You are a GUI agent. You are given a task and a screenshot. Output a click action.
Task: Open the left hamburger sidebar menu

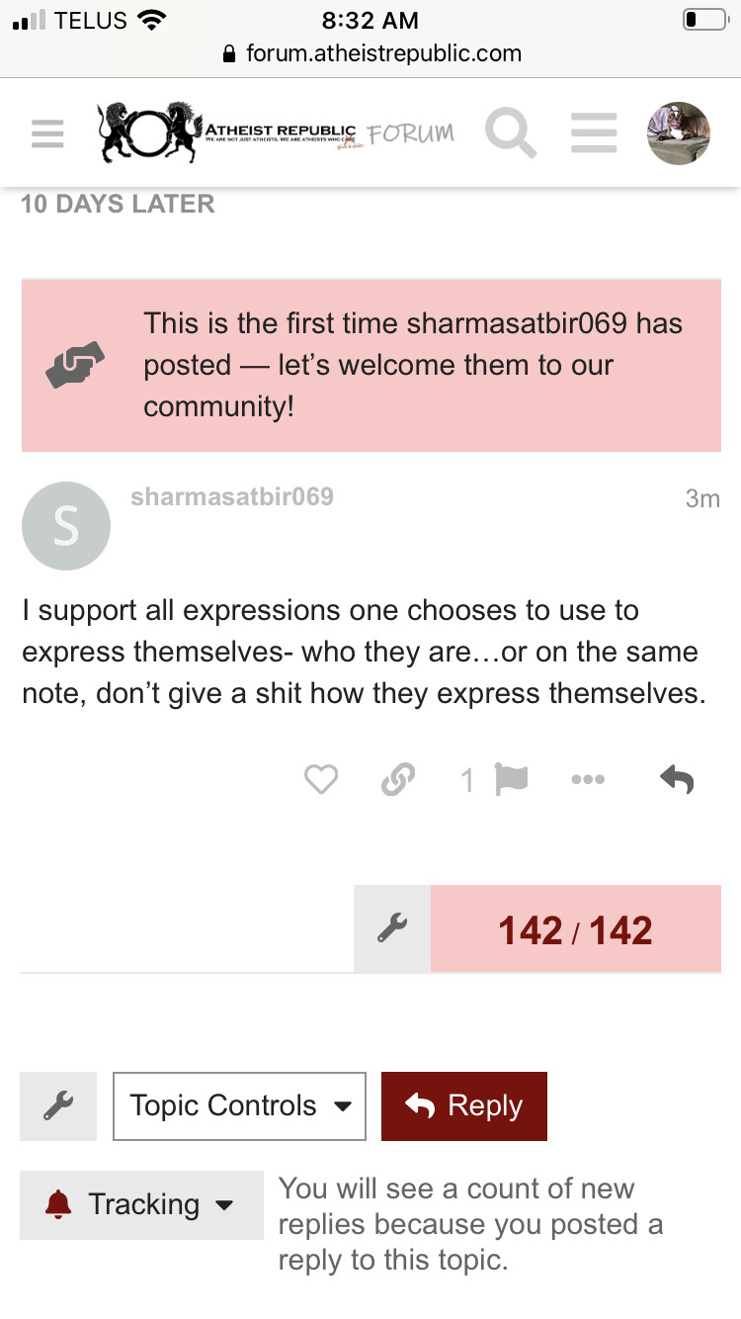coord(47,133)
